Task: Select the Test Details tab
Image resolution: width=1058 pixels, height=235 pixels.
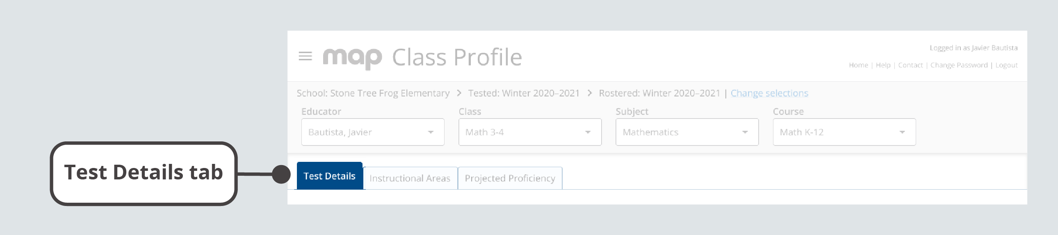Action: [329, 177]
